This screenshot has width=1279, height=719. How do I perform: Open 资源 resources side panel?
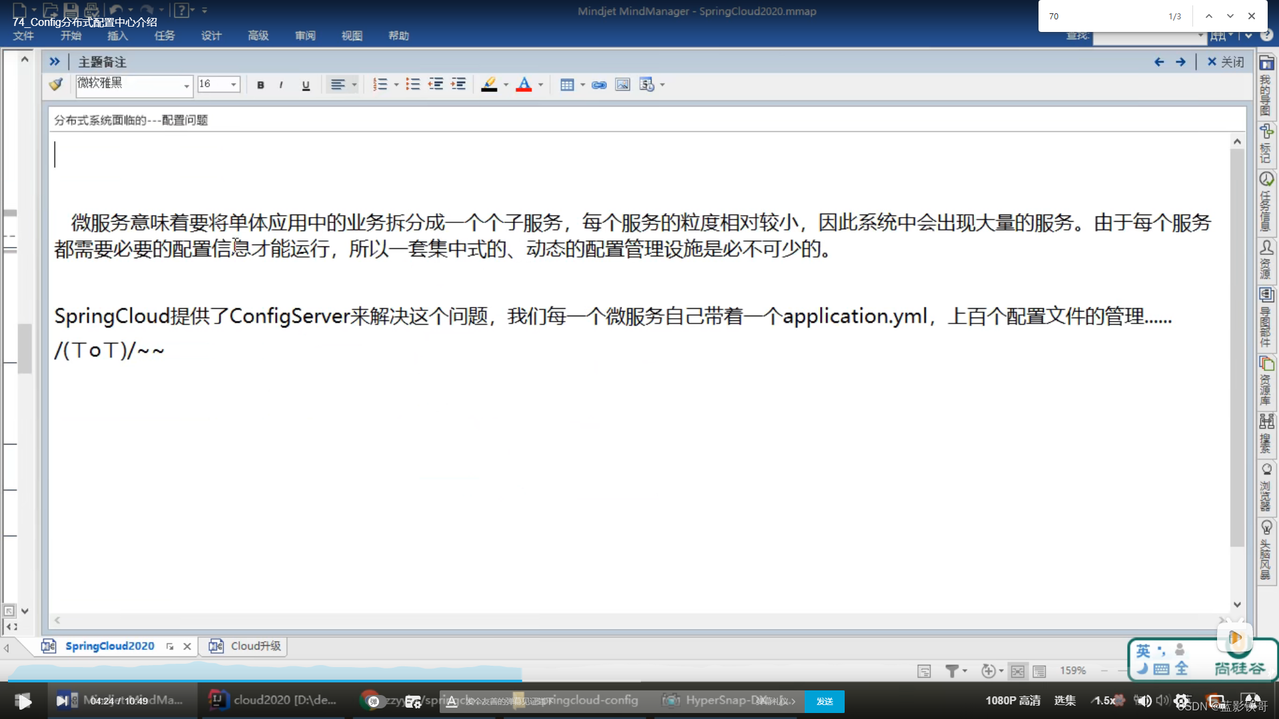(1266, 259)
